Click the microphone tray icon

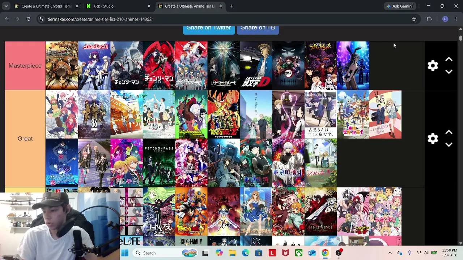click(409, 253)
